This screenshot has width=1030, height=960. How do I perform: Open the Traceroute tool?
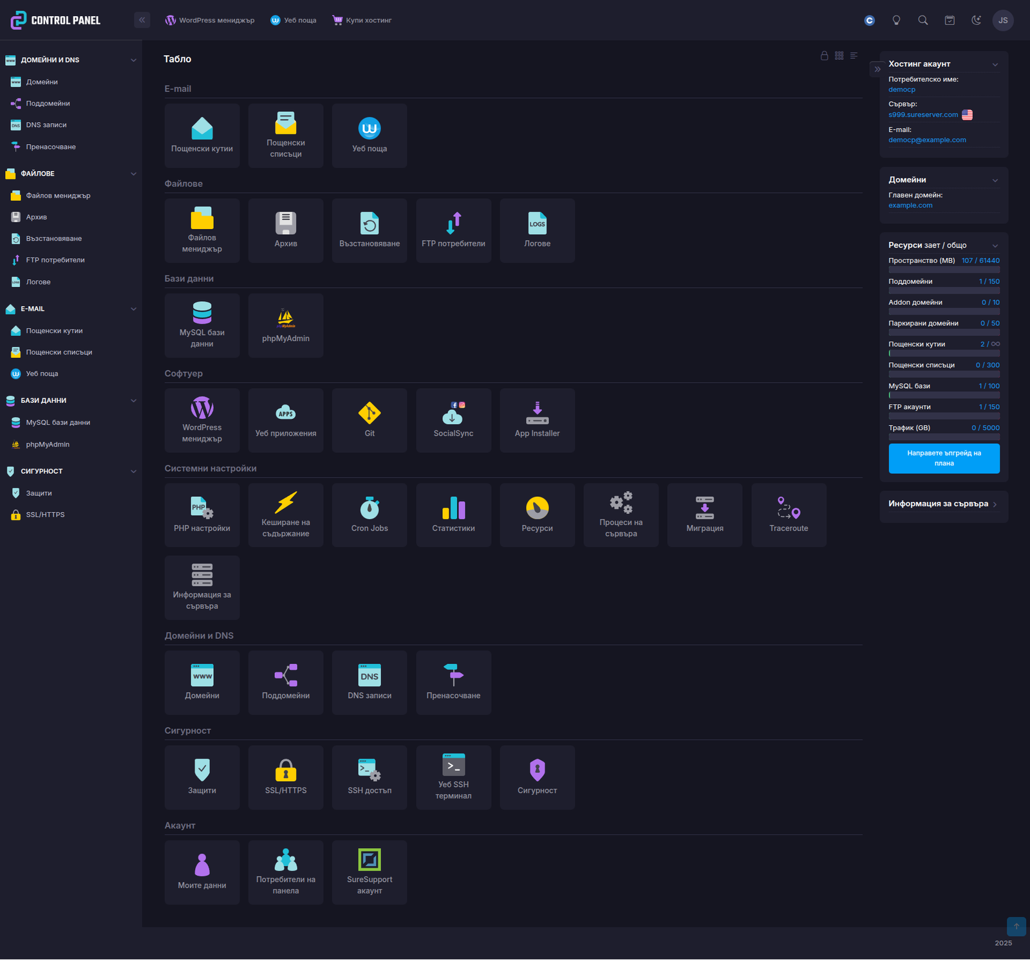pyautogui.click(x=789, y=515)
